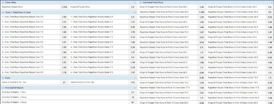Viewport: 274px width, 104px height.
Task: Choose 3-Over Rajasthan Royals Over 7.5 odds 1.65
Action: 64,37
